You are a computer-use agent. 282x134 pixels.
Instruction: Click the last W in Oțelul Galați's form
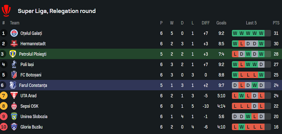pyautogui.click(x=261, y=33)
